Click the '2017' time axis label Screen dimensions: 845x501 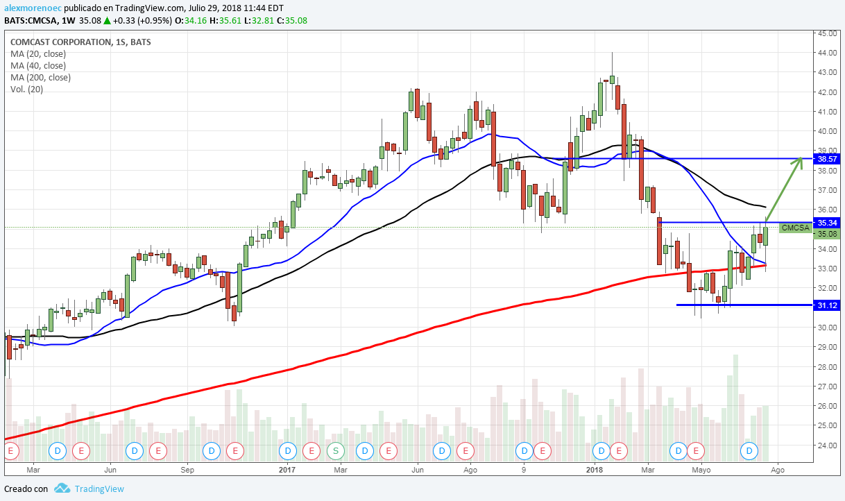pos(288,470)
